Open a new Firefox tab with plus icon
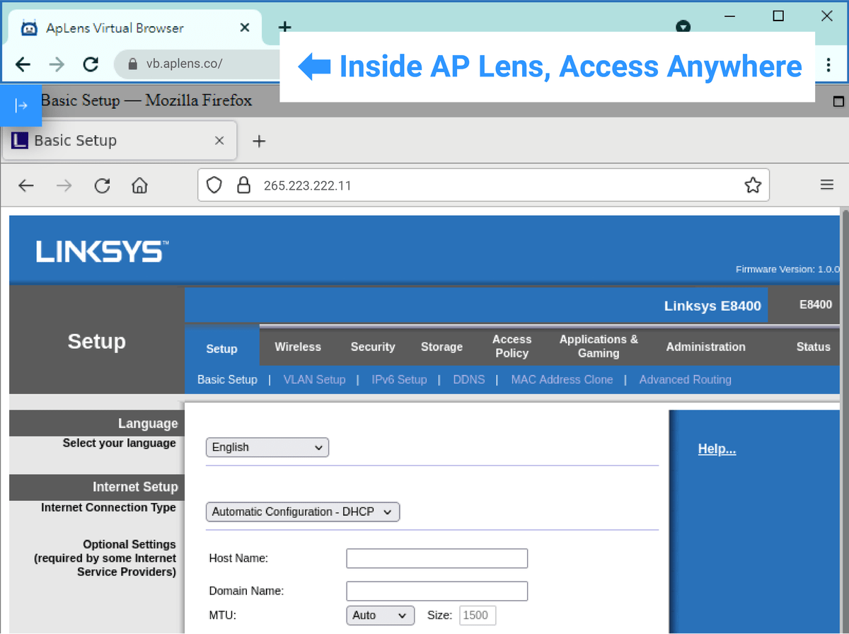This screenshot has height=634, width=849. (x=259, y=141)
